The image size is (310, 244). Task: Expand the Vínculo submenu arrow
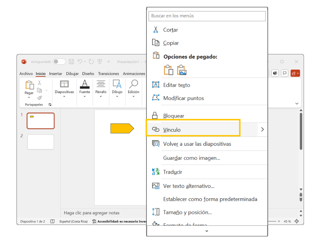point(262,129)
